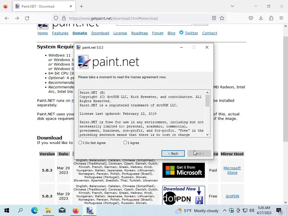Click the dotPDN Download Now image

183,195
